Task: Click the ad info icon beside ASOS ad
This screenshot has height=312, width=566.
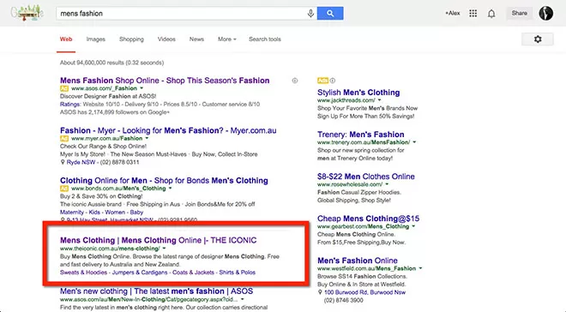Action: pyautogui.click(x=295, y=81)
